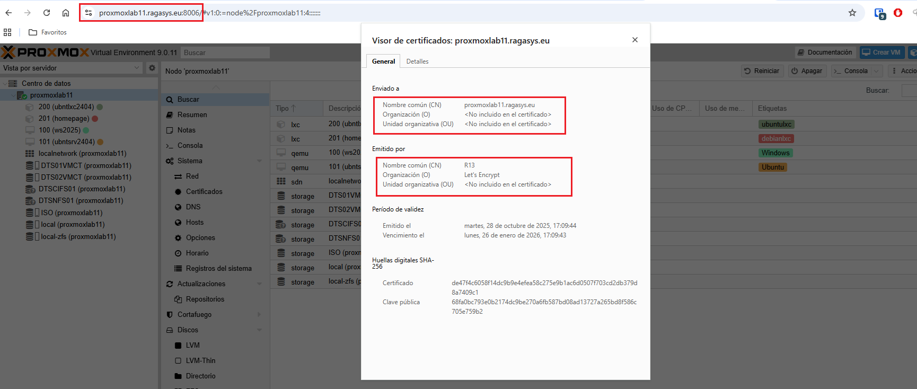Open Certificados in the node menu
Image resolution: width=917 pixels, height=389 pixels.
click(215, 191)
